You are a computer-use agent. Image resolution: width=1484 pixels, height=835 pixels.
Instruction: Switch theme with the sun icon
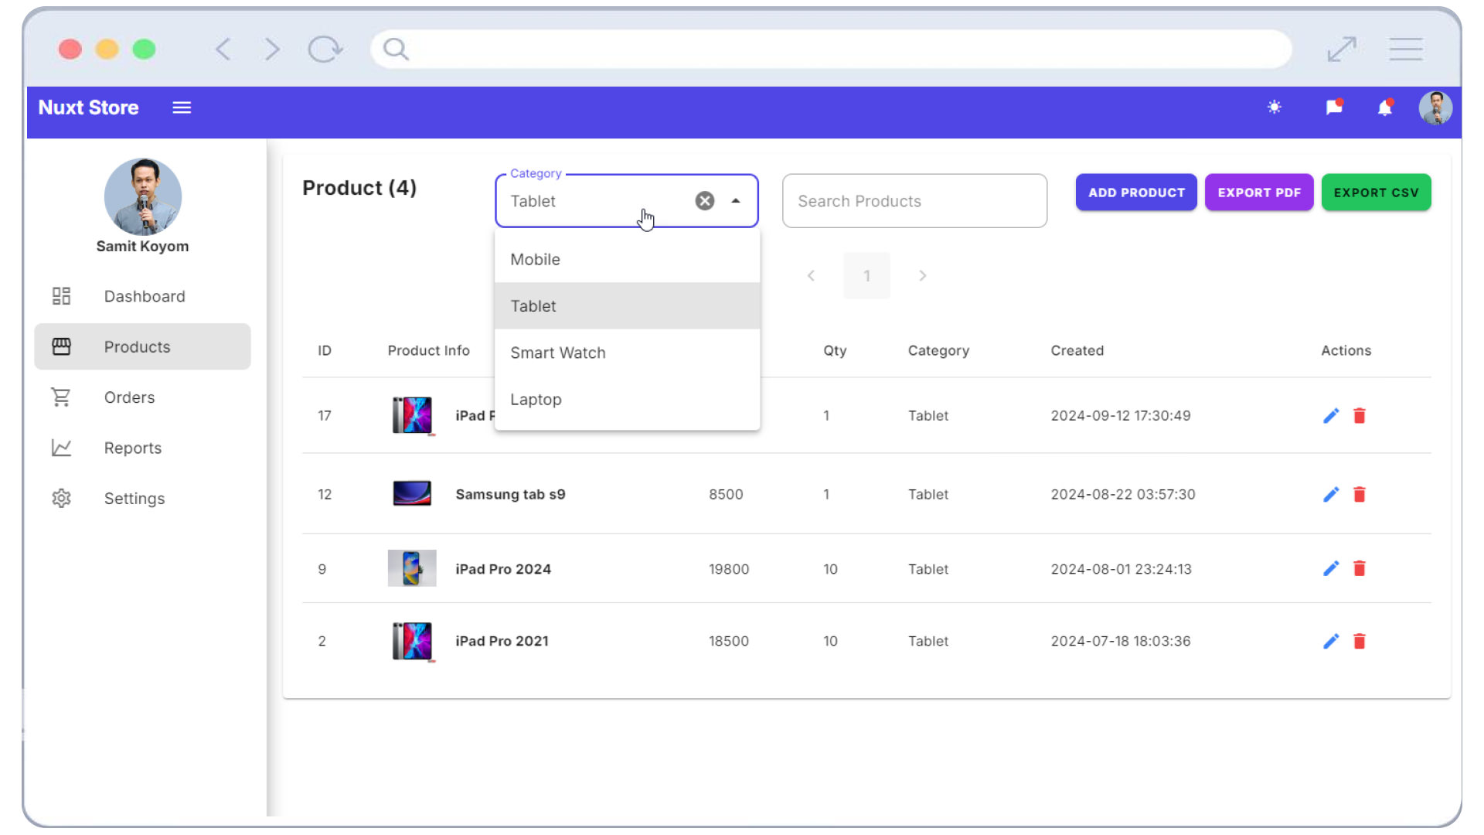pyautogui.click(x=1275, y=107)
